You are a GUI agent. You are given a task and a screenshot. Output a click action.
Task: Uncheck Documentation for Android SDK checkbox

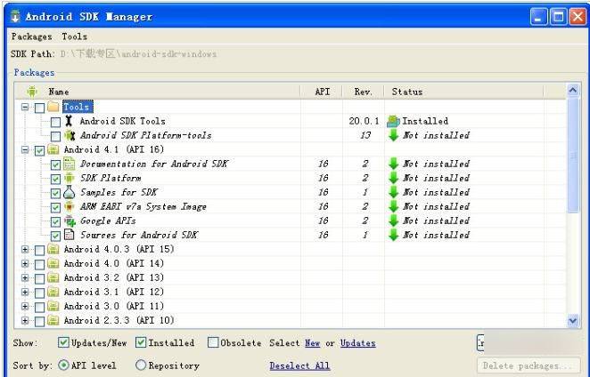55,164
